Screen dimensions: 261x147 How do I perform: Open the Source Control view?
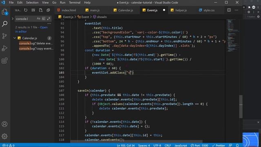click(x=4, y=36)
